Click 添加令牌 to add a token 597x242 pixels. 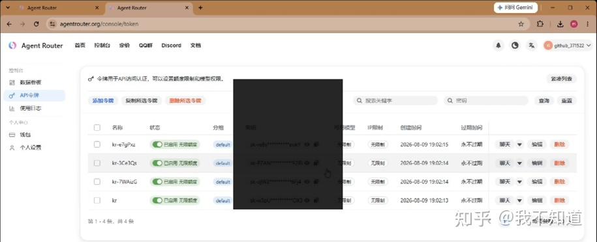tap(103, 101)
